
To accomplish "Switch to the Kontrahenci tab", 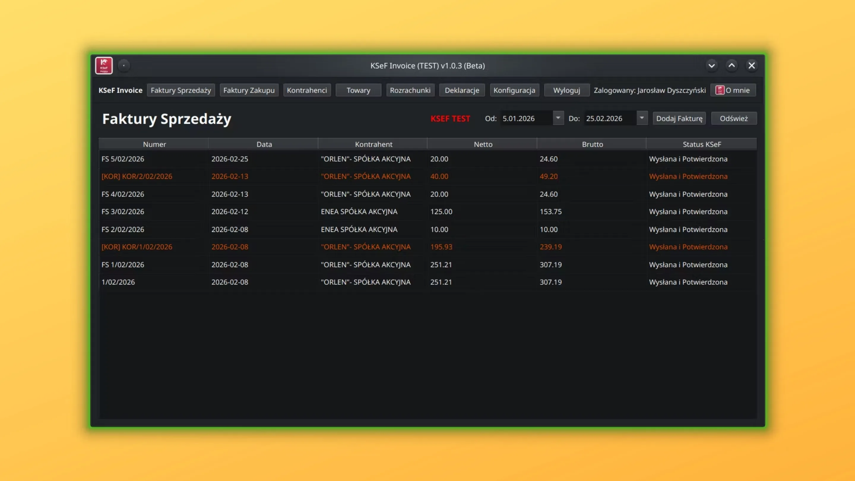I will pyautogui.click(x=307, y=90).
